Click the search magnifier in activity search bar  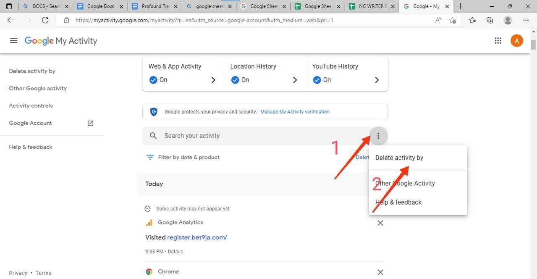tap(153, 135)
